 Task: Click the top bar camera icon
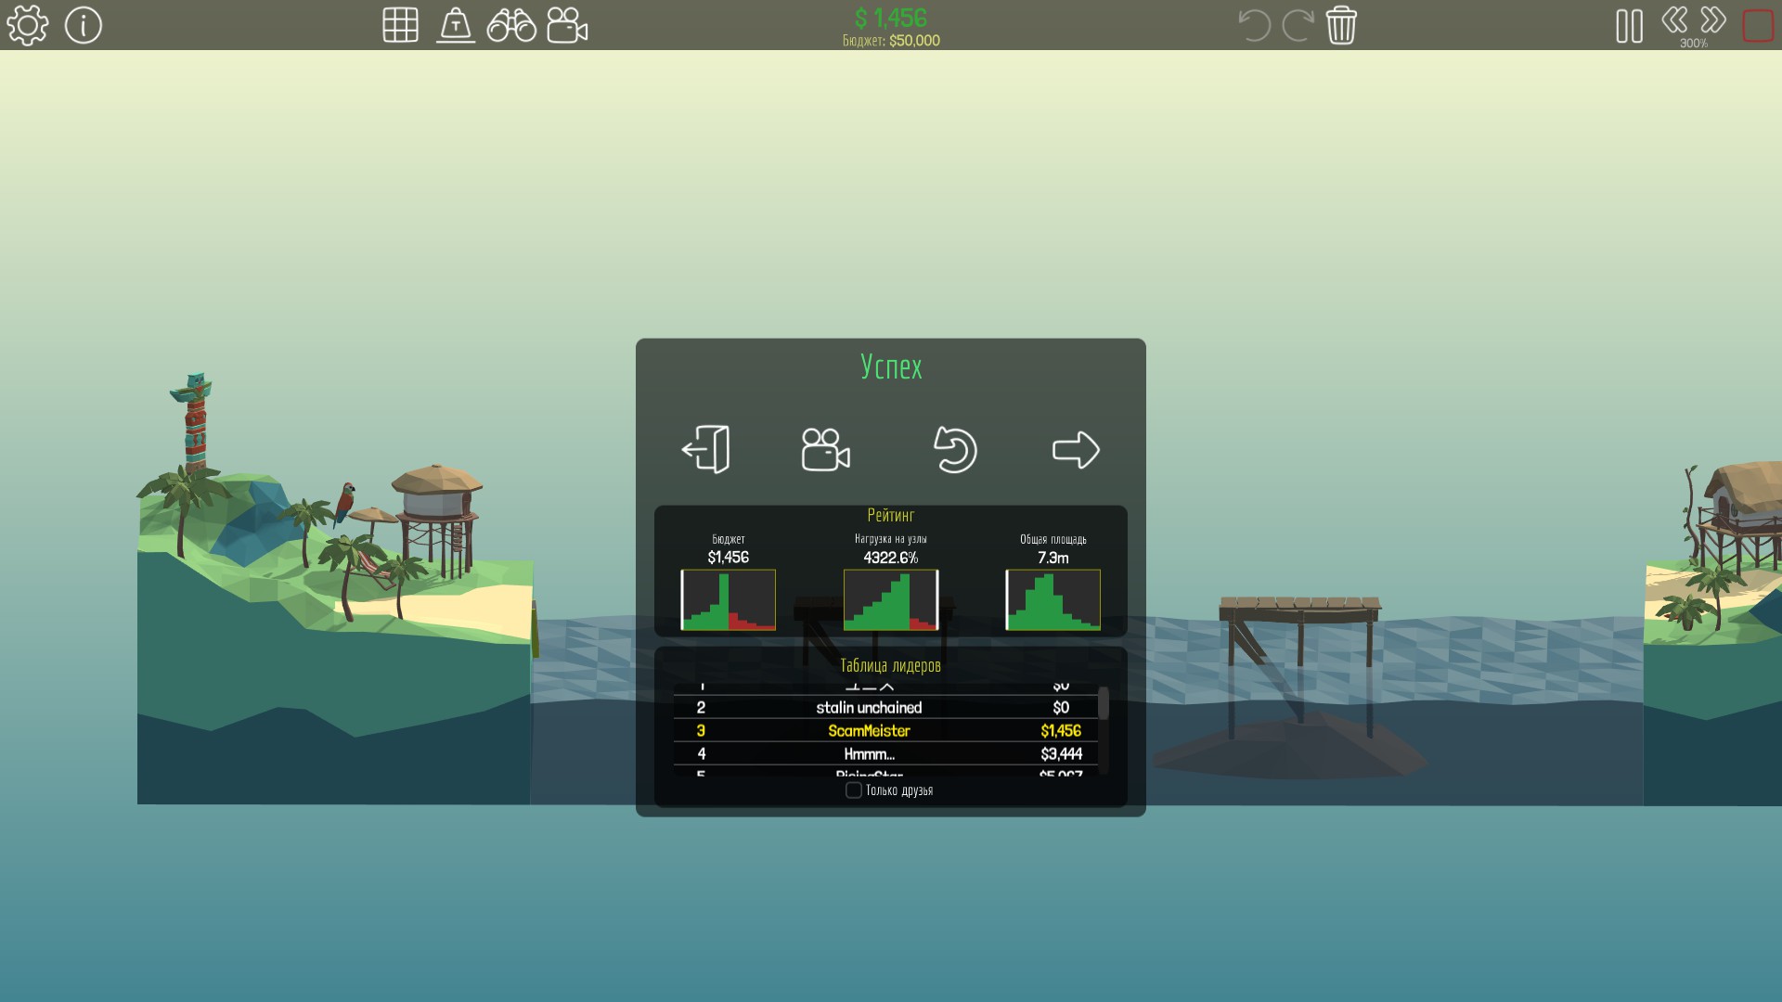pos(567,25)
